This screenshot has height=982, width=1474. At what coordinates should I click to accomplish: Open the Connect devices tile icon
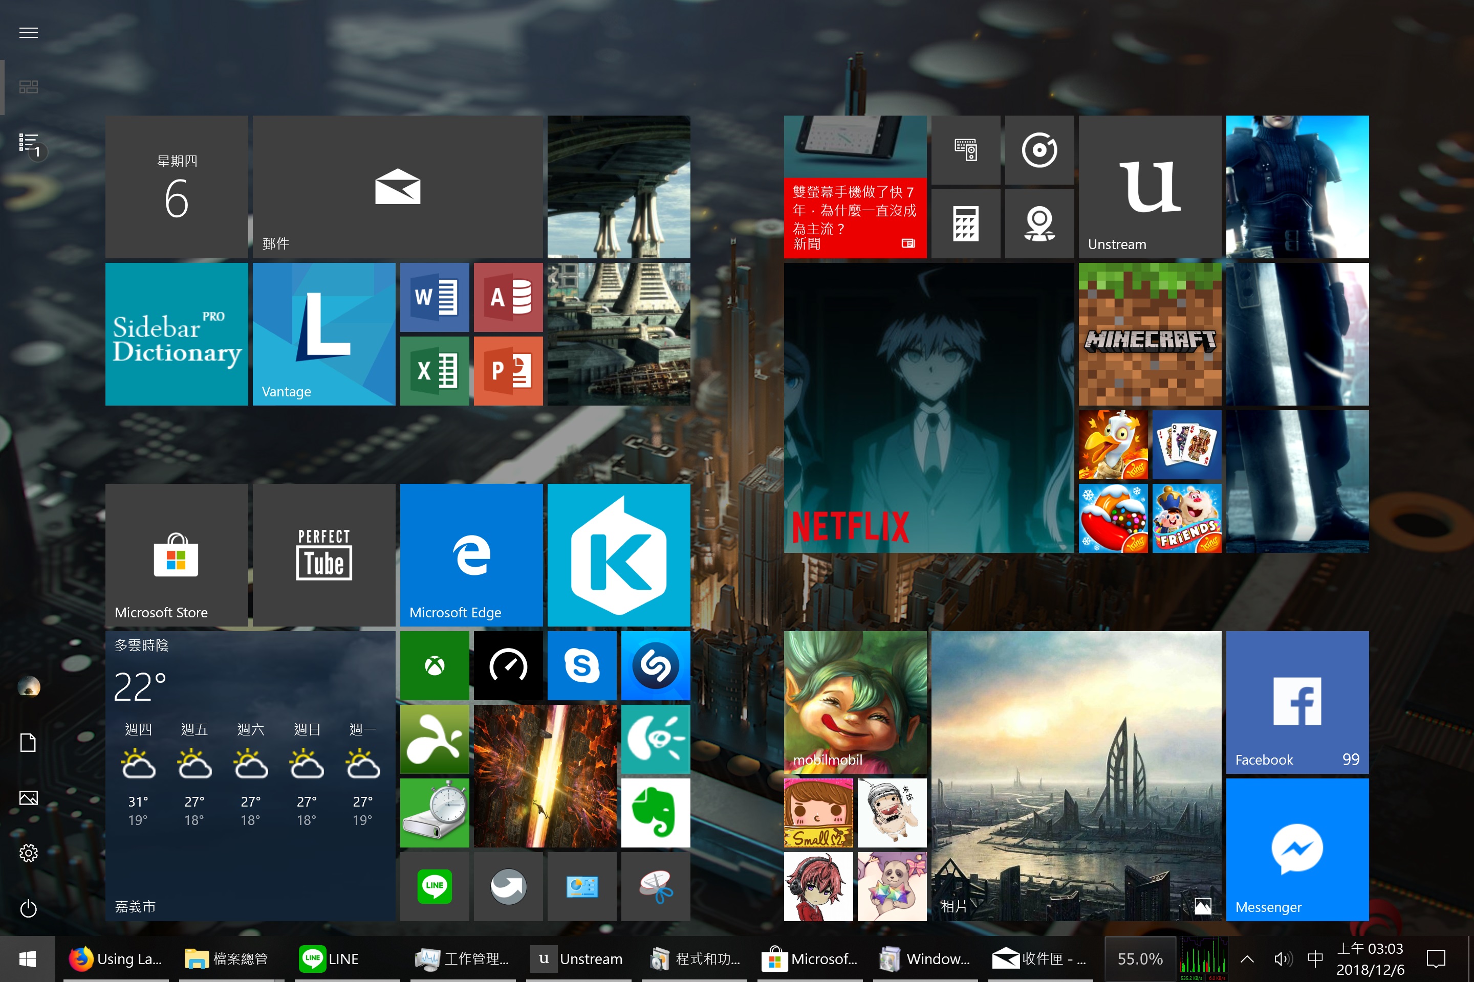coord(966,150)
